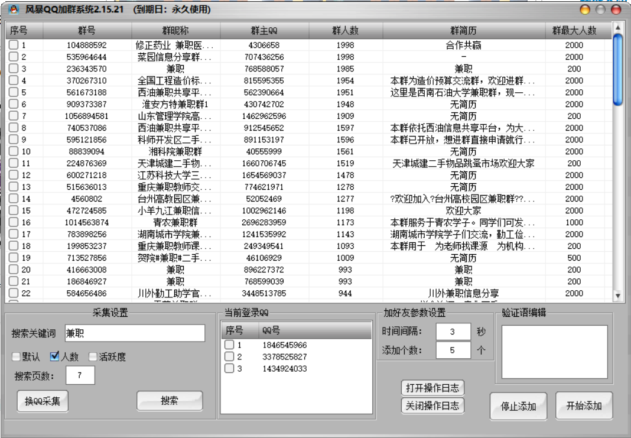This screenshot has width=631, height=438.
Task: Click member count 944 in row 22
Action: [345, 293]
